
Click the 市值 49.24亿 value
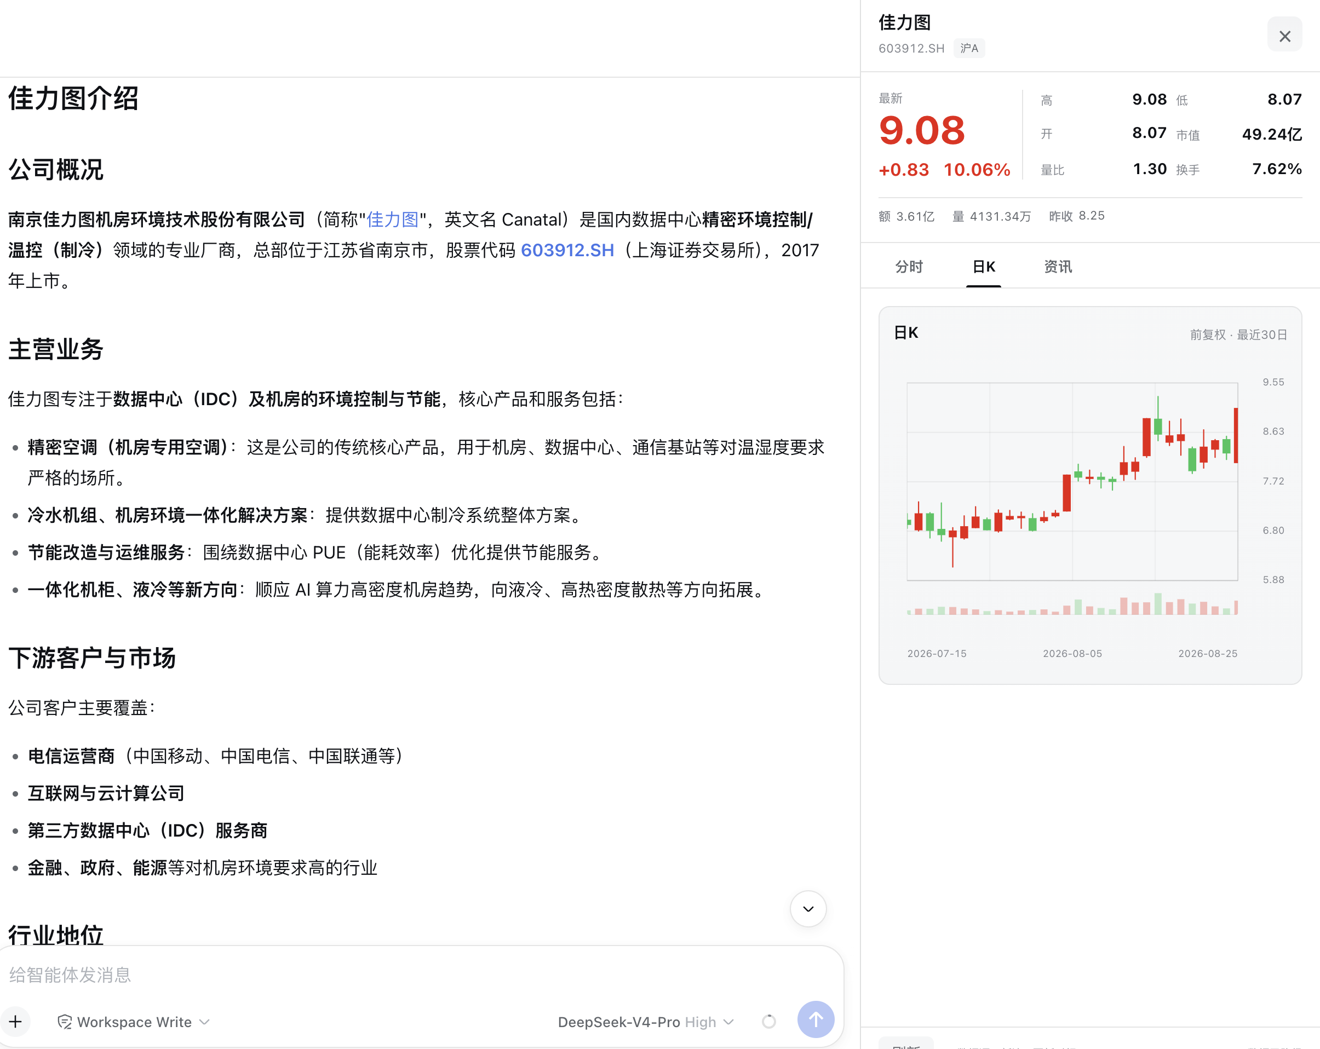click(x=1272, y=134)
